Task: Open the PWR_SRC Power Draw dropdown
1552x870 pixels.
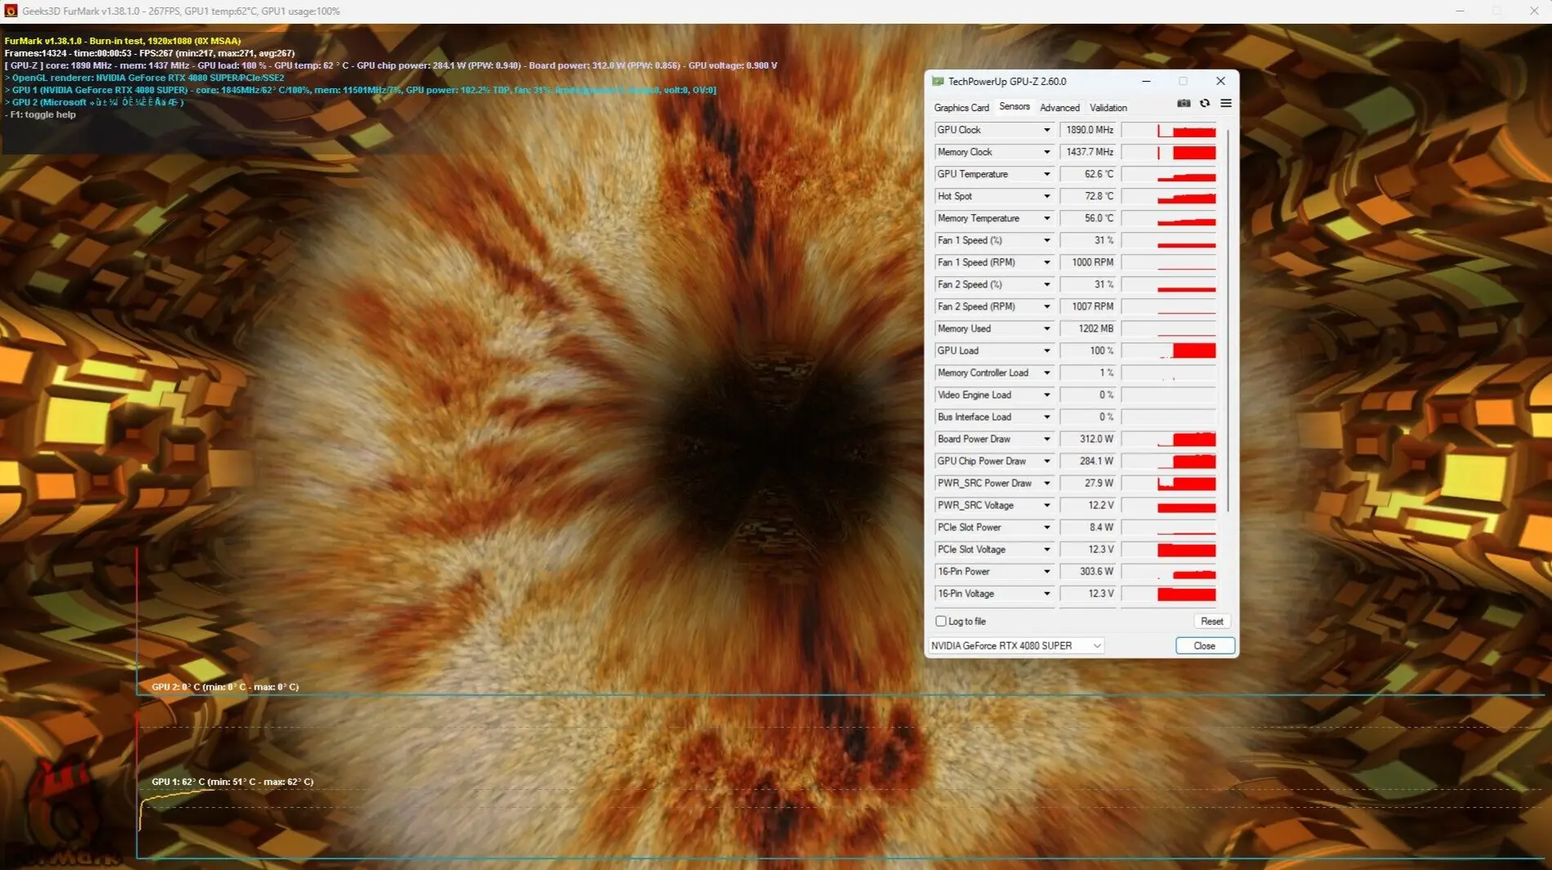Action: 1046,484
